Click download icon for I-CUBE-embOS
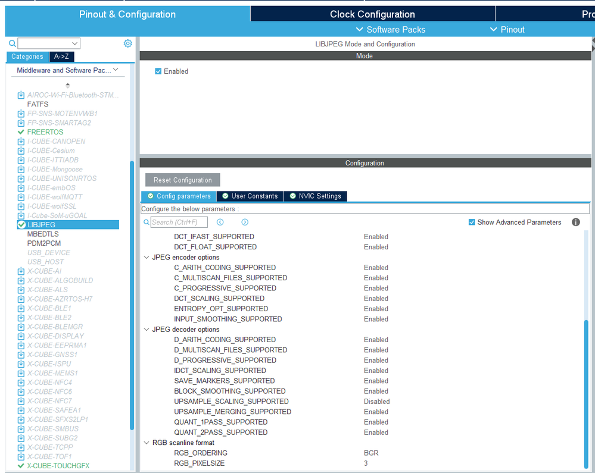The width and height of the screenshot is (595, 473). [x=21, y=187]
